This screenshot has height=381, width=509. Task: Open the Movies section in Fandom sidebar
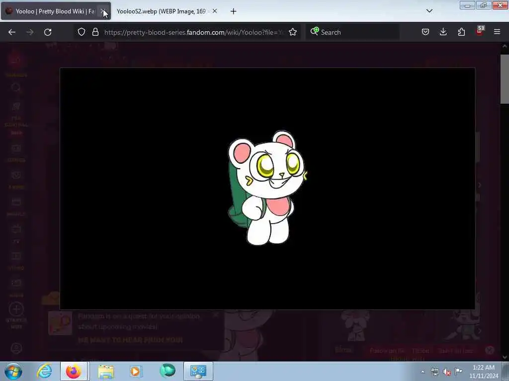coord(16,207)
